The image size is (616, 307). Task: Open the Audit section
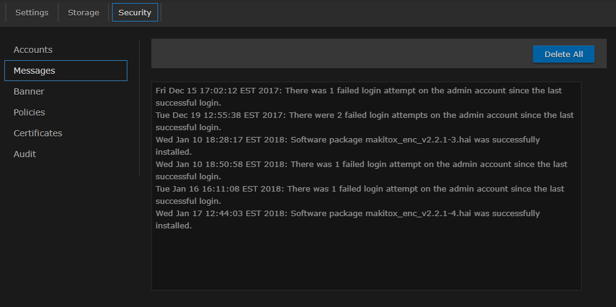point(25,154)
